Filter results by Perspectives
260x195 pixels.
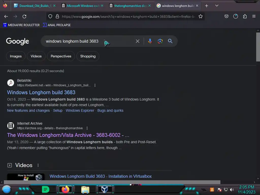tap(61, 56)
